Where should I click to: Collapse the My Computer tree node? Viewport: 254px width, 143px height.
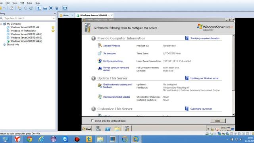click(1, 24)
